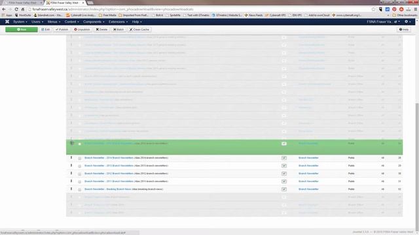The width and height of the screenshot is (419, 235).
Task: Open the Free Media bookmarks folder
Action: (x=107, y=15)
